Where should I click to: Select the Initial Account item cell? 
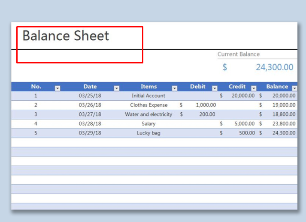pyautogui.click(x=148, y=96)
